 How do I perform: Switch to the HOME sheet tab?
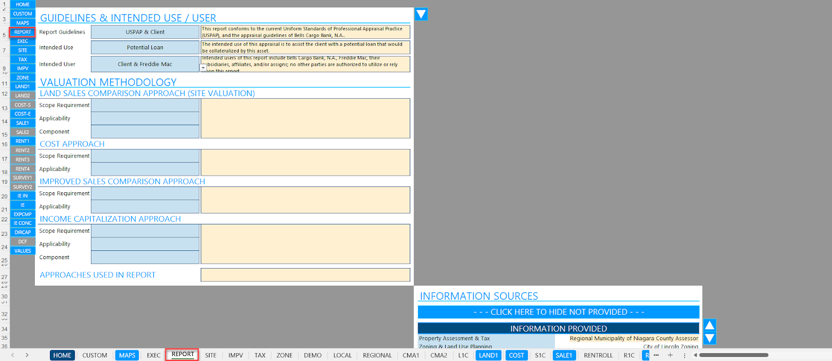pyautogui.click(x=62, y=355)
